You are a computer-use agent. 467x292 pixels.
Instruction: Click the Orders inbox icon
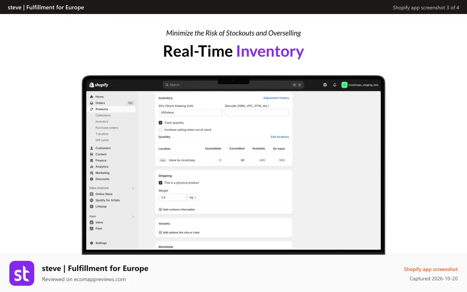[91, 103]
